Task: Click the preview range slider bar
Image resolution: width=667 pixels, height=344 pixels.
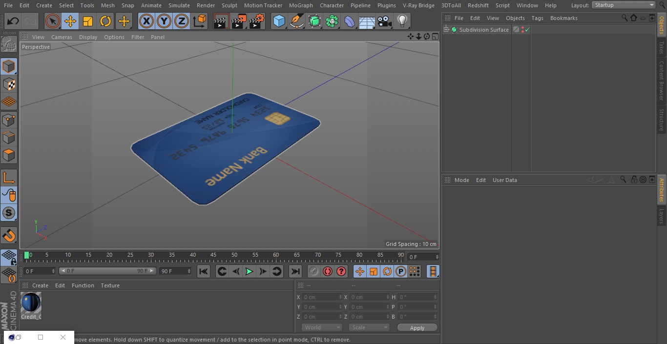Action: 107,271
